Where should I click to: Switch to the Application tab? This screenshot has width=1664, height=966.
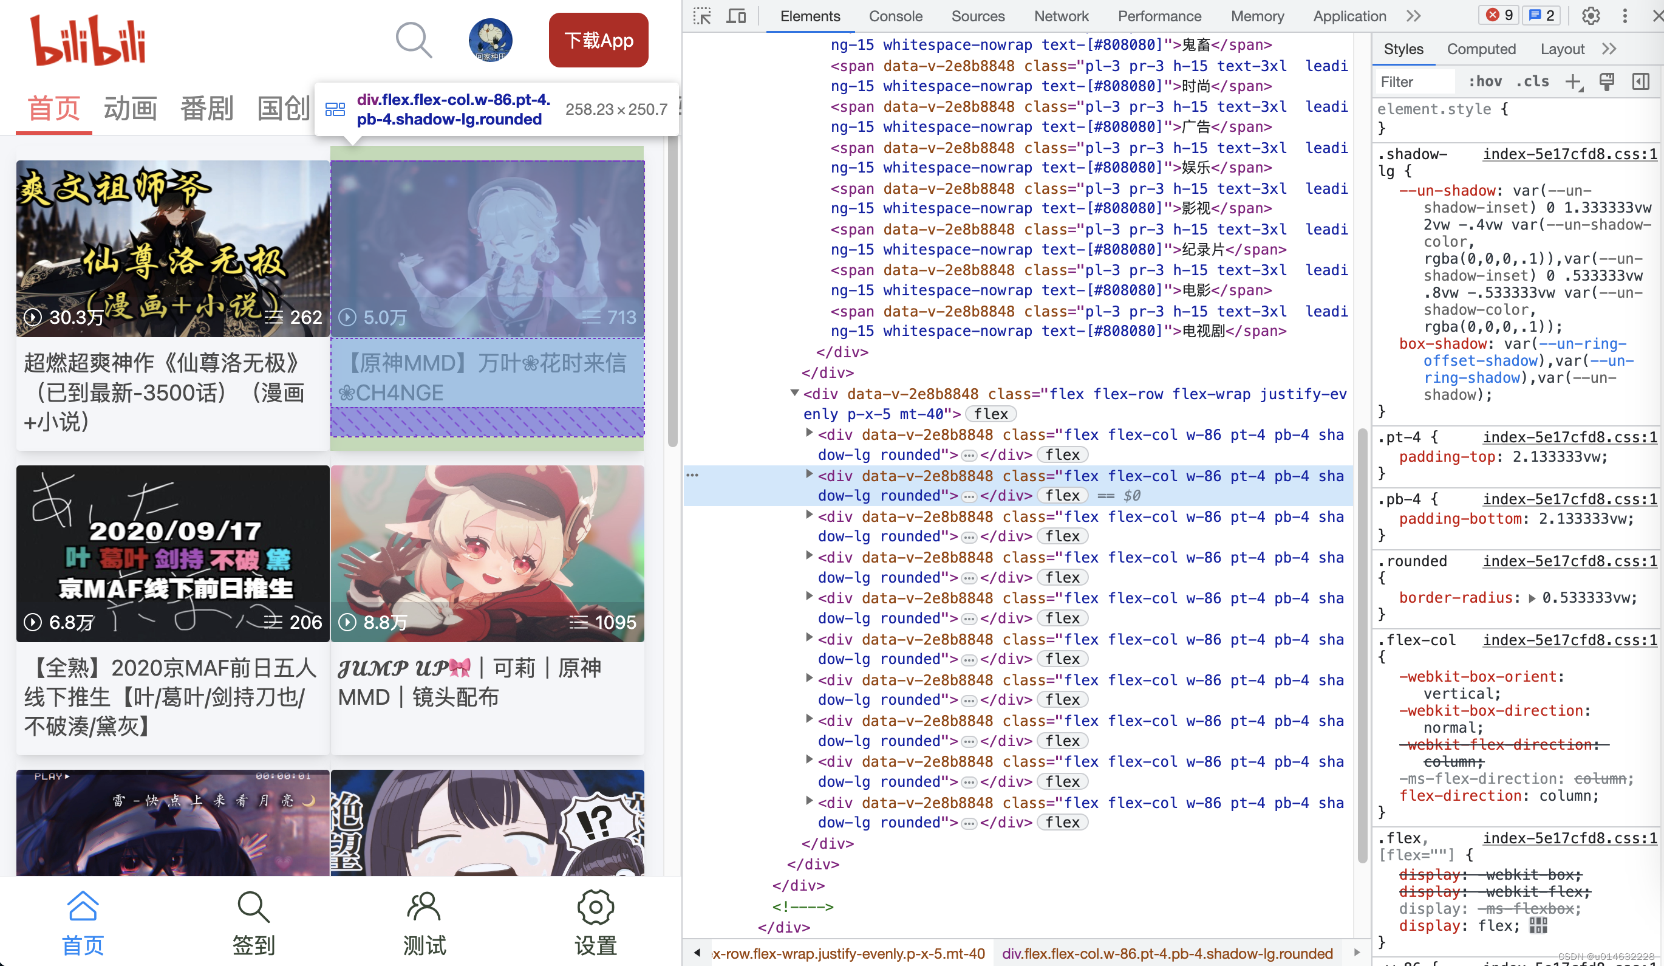[x=1349, y=16]
